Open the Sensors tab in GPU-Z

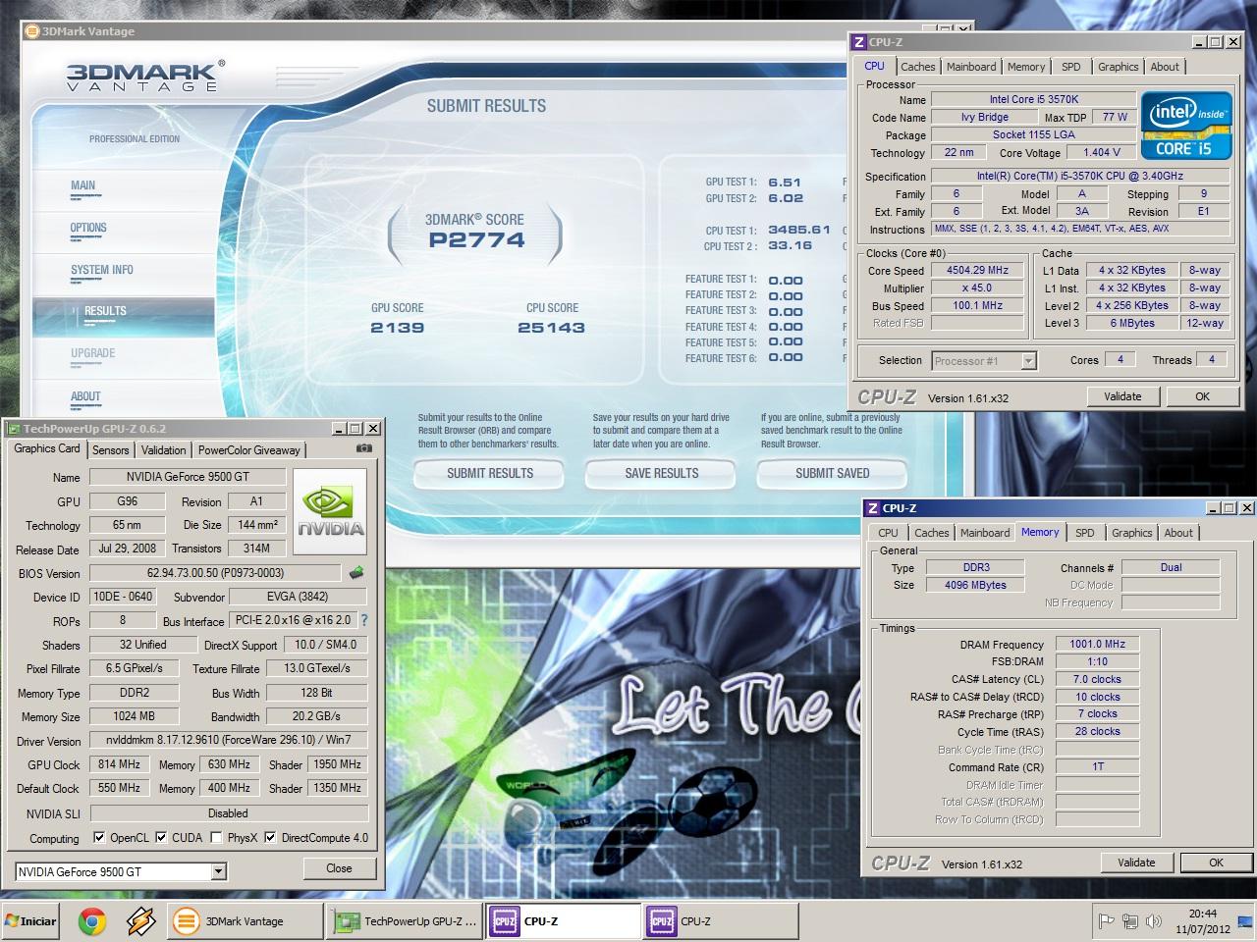pos(111,450)
